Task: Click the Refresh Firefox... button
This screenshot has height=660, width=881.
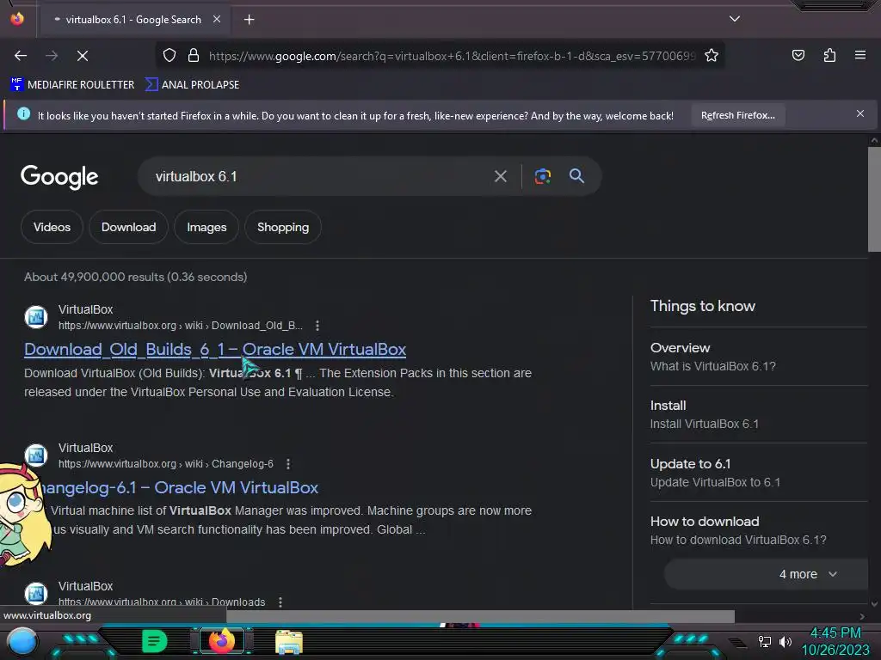Action: [737, 115]
